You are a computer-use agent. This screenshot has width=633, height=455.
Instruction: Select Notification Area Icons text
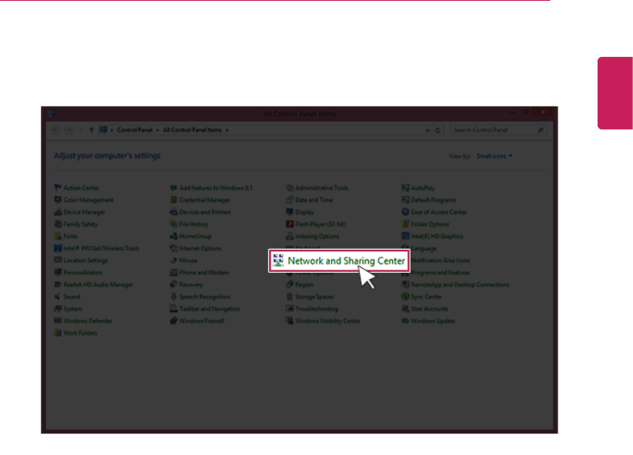click(x=440, y=261)
